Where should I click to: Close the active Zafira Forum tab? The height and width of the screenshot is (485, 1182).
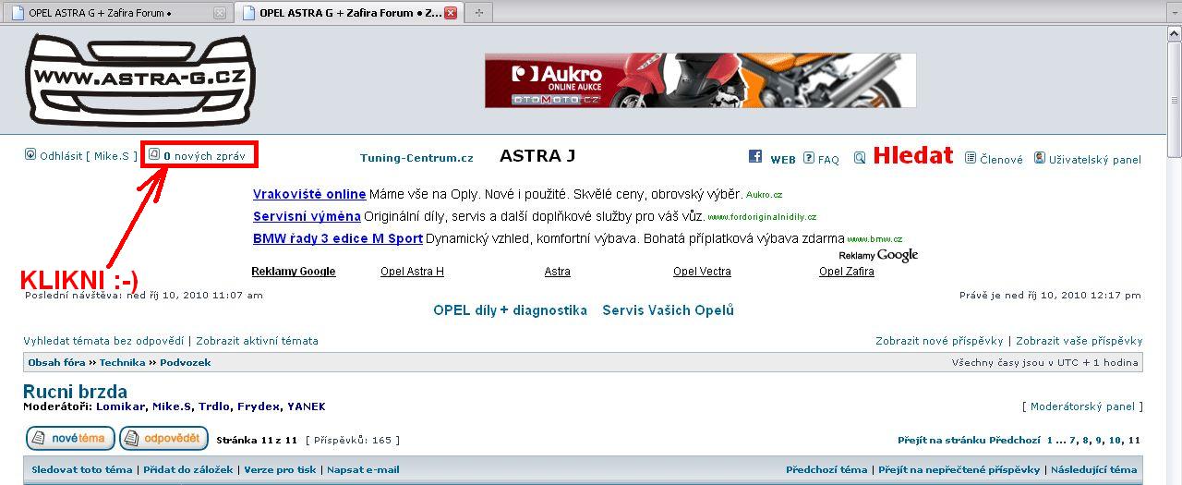(451, 13)
